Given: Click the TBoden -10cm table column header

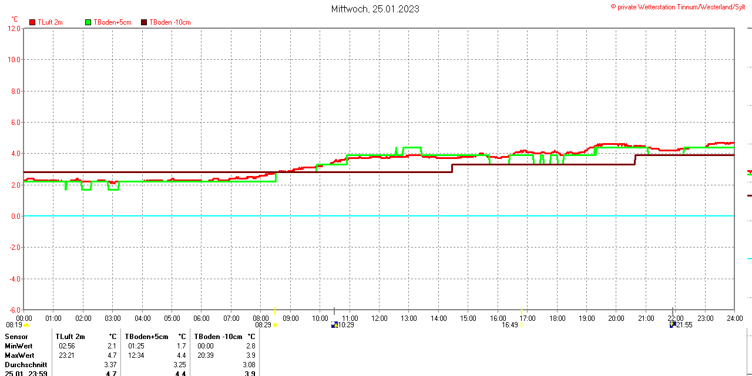Looking at the screenshot, I should coord(218,337).
